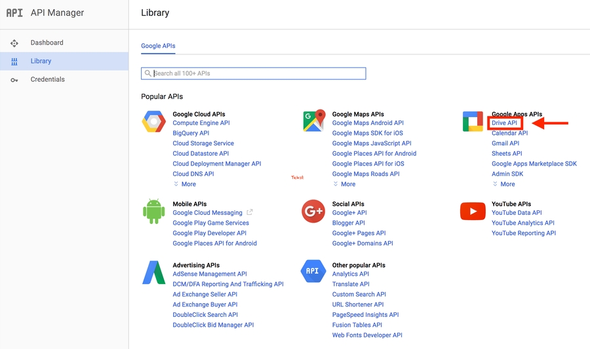Viewport: 590px width, 349px height.
Task: Expand More under Google Apps APIs
Action: [x=504, y=184]
